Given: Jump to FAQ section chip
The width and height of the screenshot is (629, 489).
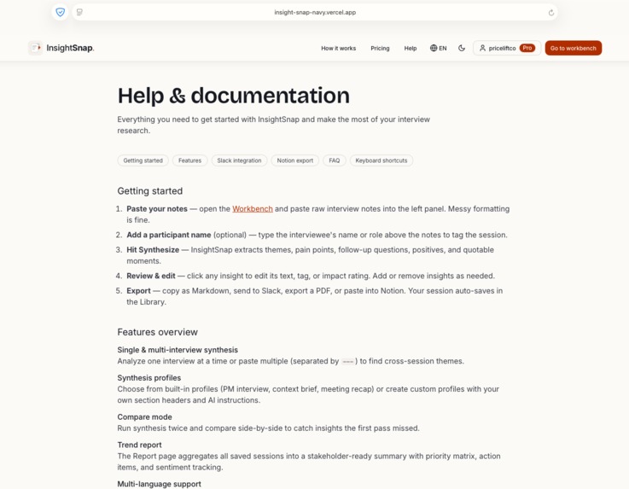Looking at the screenshot, I should coord(335,160).
